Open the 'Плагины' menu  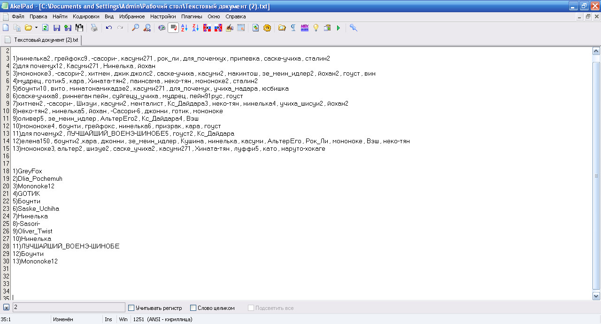click(x=192, y=16)
